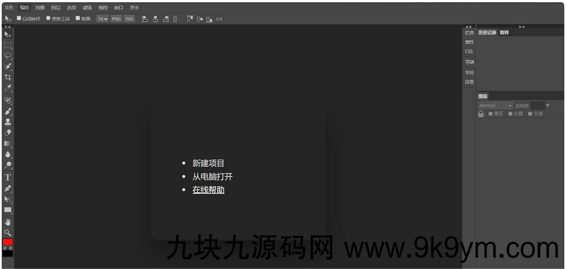This screenshot has width=566, height=269.
Task: Open the Normal blend mode dropdown
Action: (x=495, y=105)
